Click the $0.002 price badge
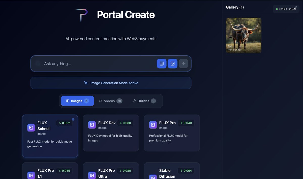The image size is (303, 179). [x=64, y=123]
